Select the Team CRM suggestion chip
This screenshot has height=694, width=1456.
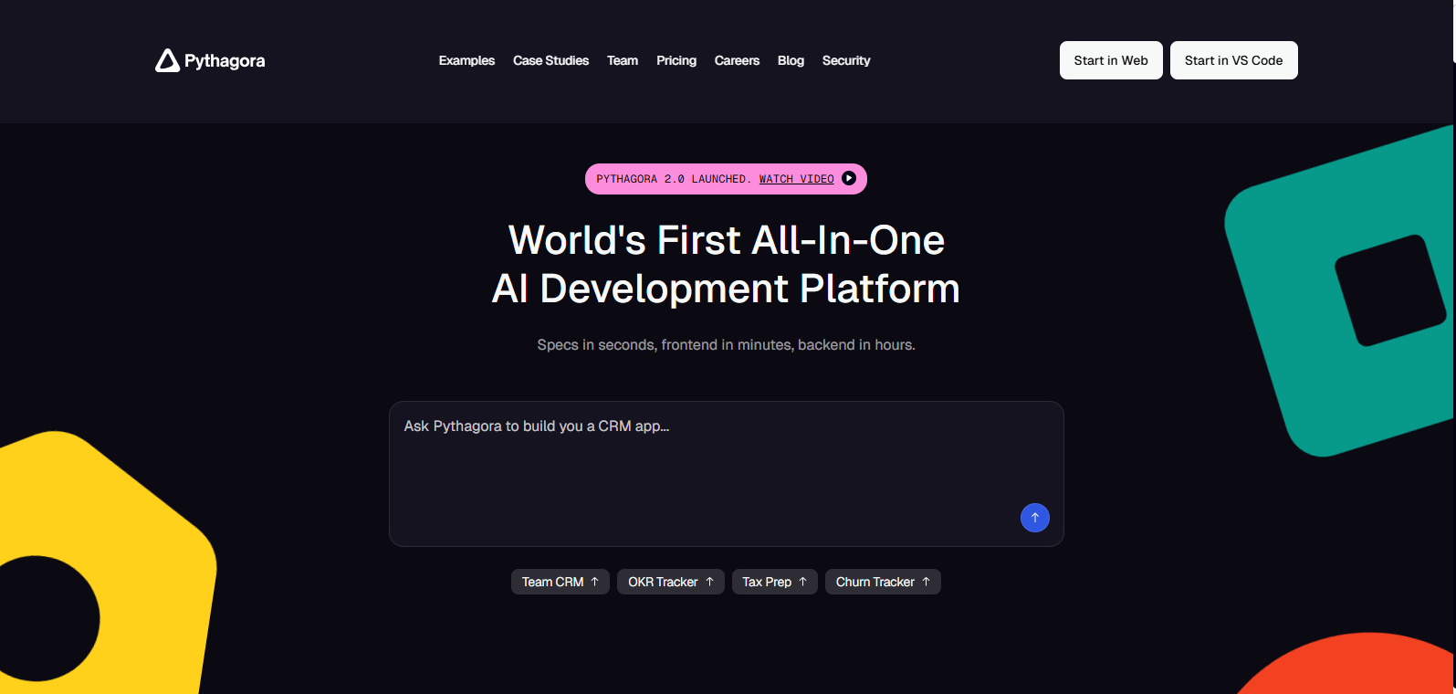[560, 582]
